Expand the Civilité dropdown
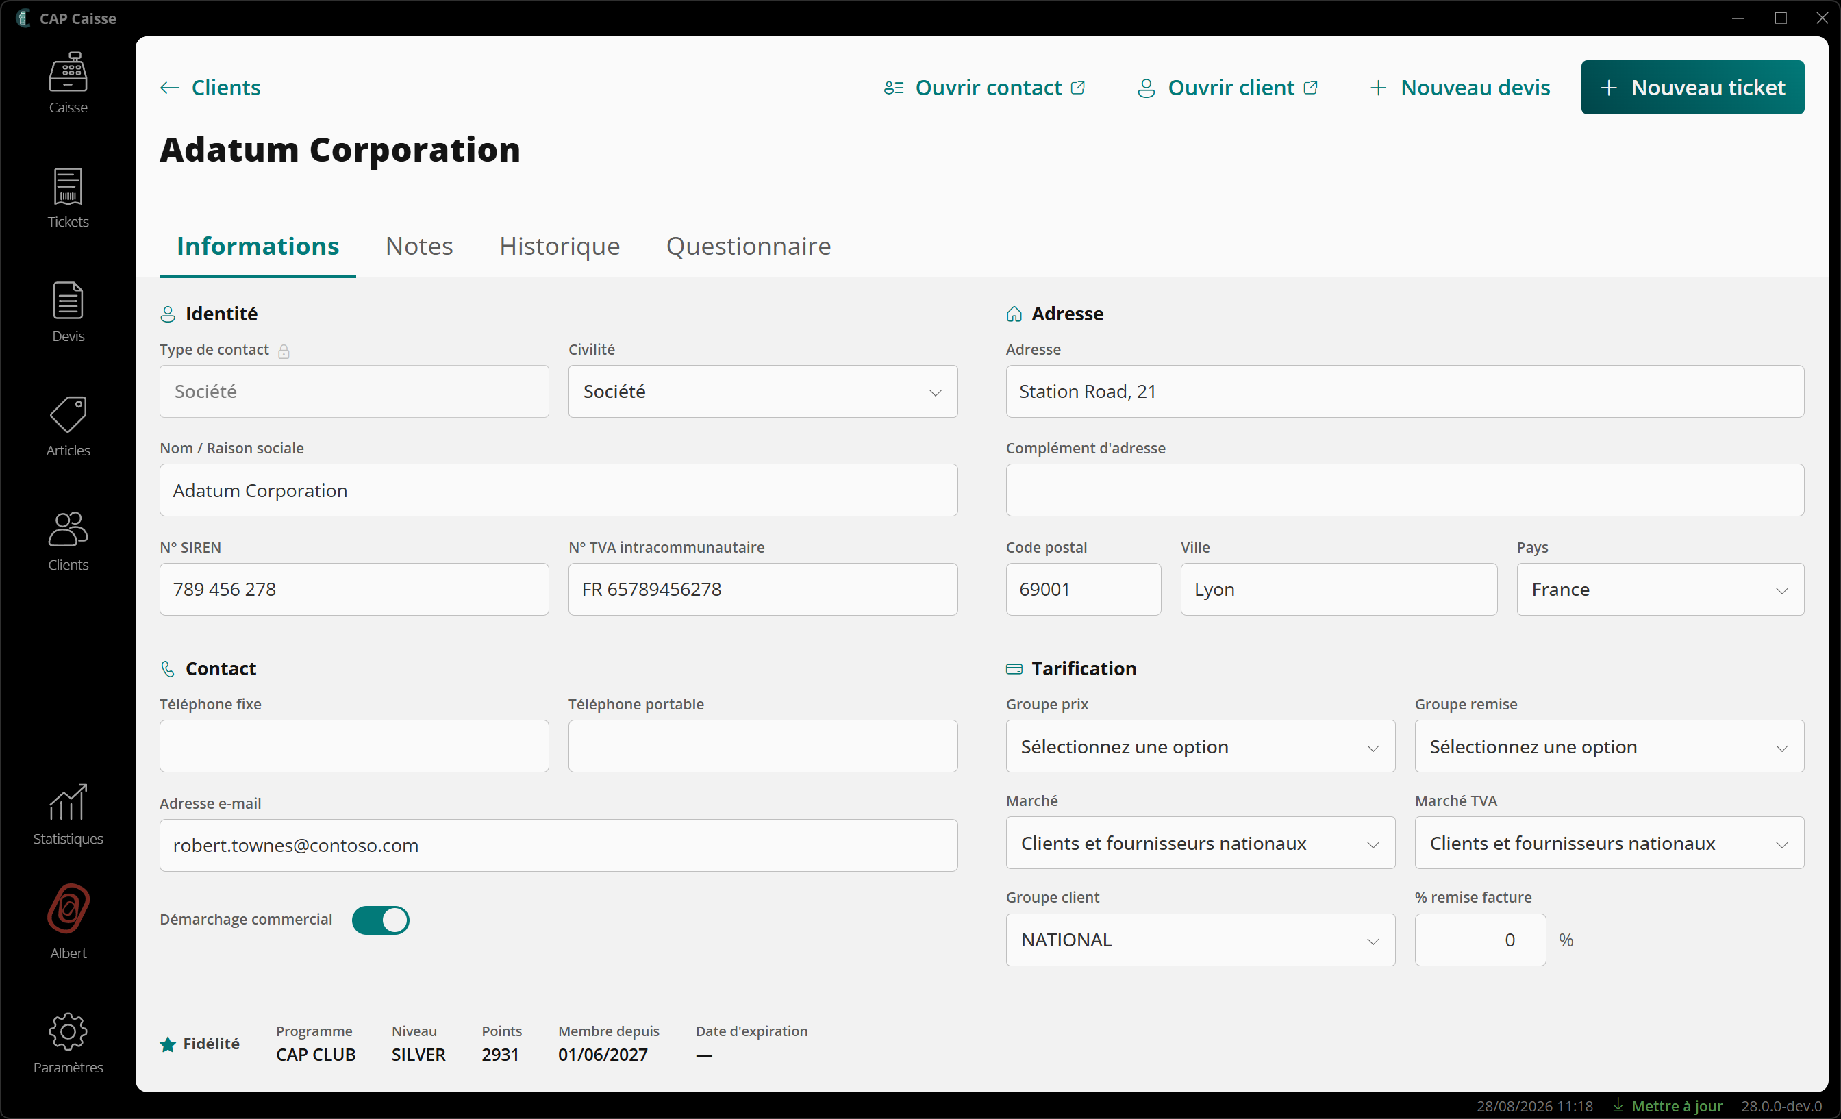 pos(763,392)
